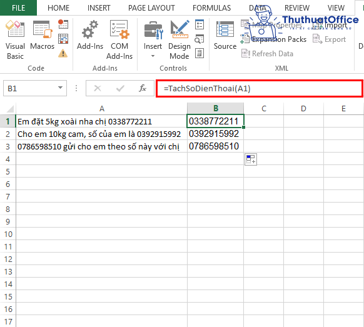
Task: Open the Macros dialog
Action: (42, 35)
